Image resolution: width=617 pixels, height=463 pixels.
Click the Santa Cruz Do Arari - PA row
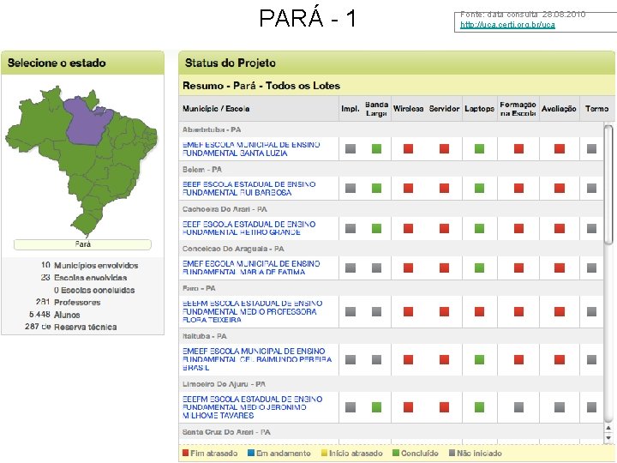pos(392,432)
